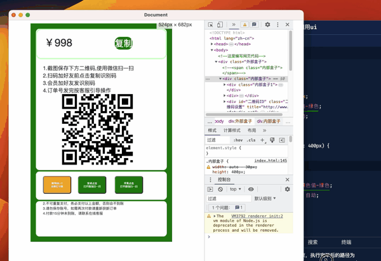Select div.内部盒子 in the breadcrumb bar
The width and height of the screenshot is (381, 261).
click(269, 121)
